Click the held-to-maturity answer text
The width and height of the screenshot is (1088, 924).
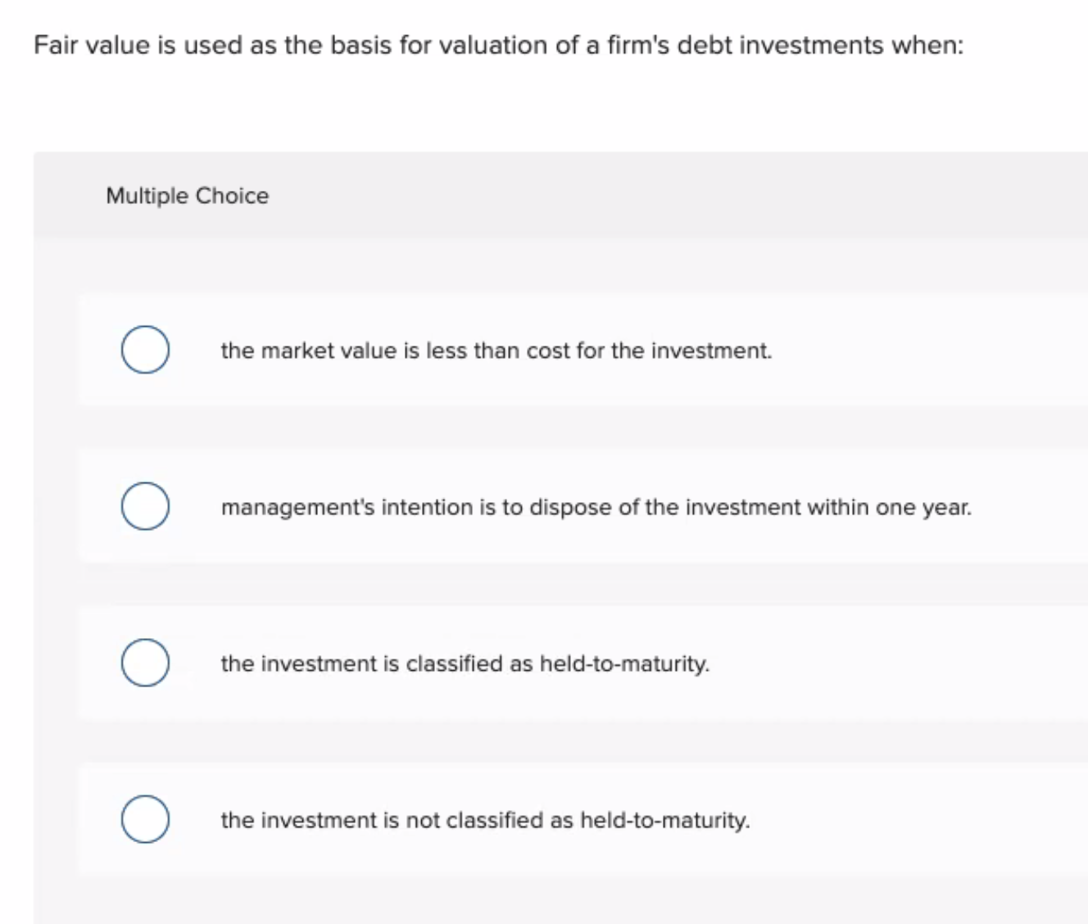coord(465,664)
